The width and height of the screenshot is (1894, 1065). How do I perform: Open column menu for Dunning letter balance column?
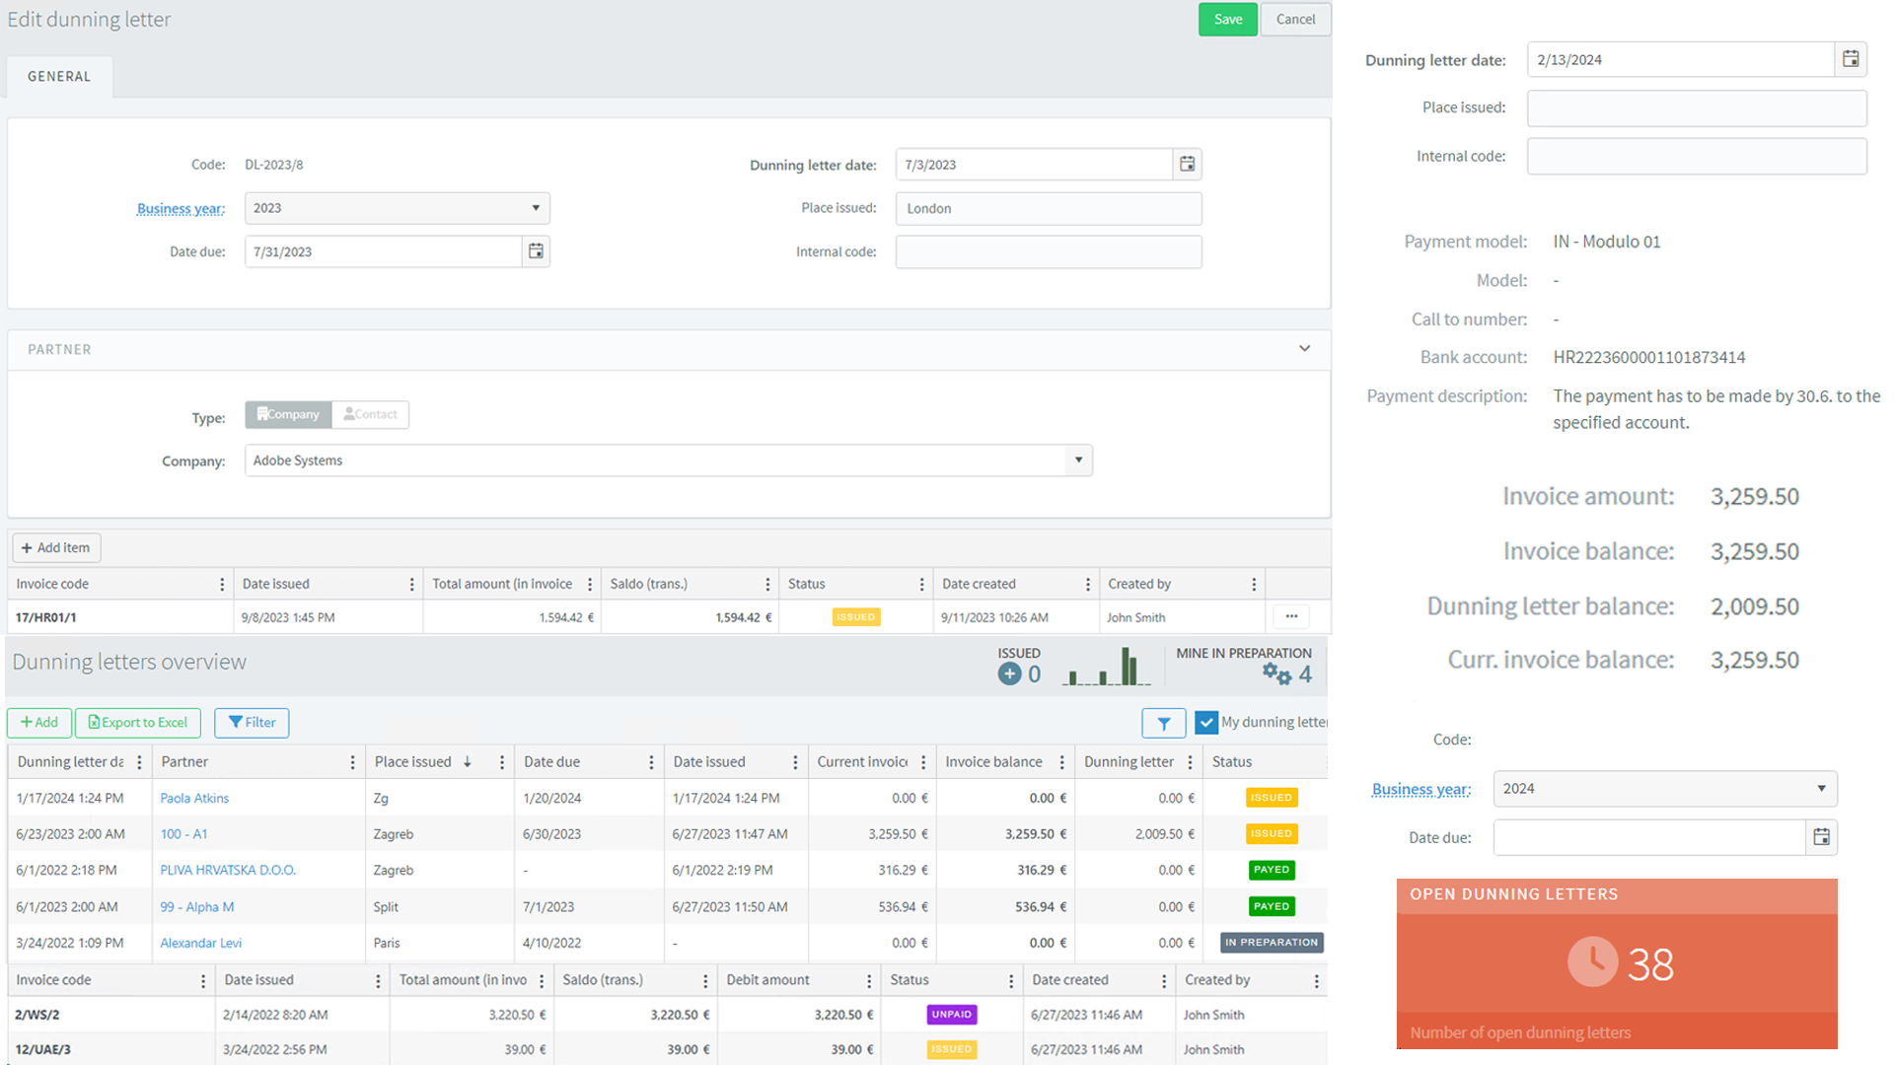tap(1190, 762)
